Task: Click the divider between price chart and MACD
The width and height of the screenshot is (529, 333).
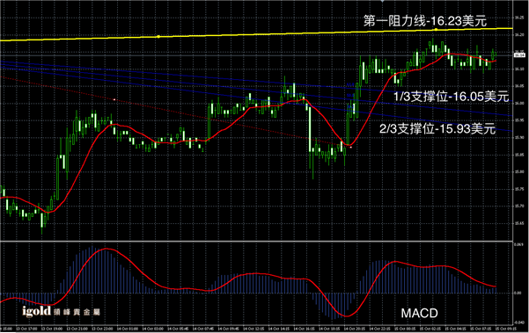Action: coord(256,242)
